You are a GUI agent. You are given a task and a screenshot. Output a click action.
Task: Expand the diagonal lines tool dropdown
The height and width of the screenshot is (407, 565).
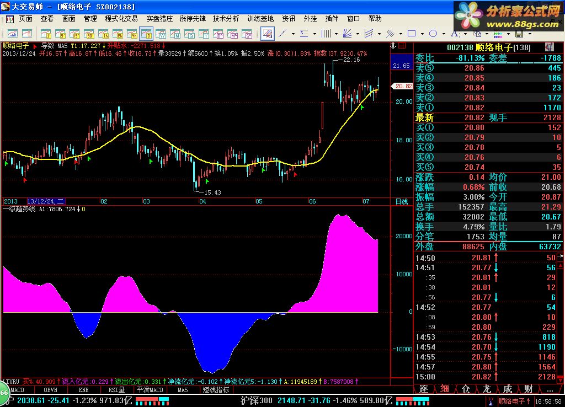(401, 34)
